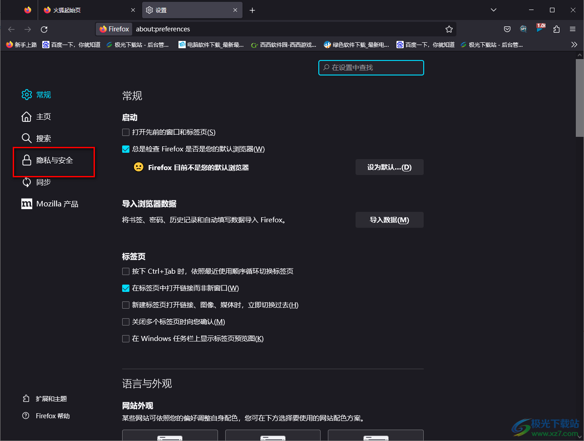This screenshot has width=584, height=441.
Task: Open the first 百度一下，你就知道 bookmark
Action: (x=71, y=45)
